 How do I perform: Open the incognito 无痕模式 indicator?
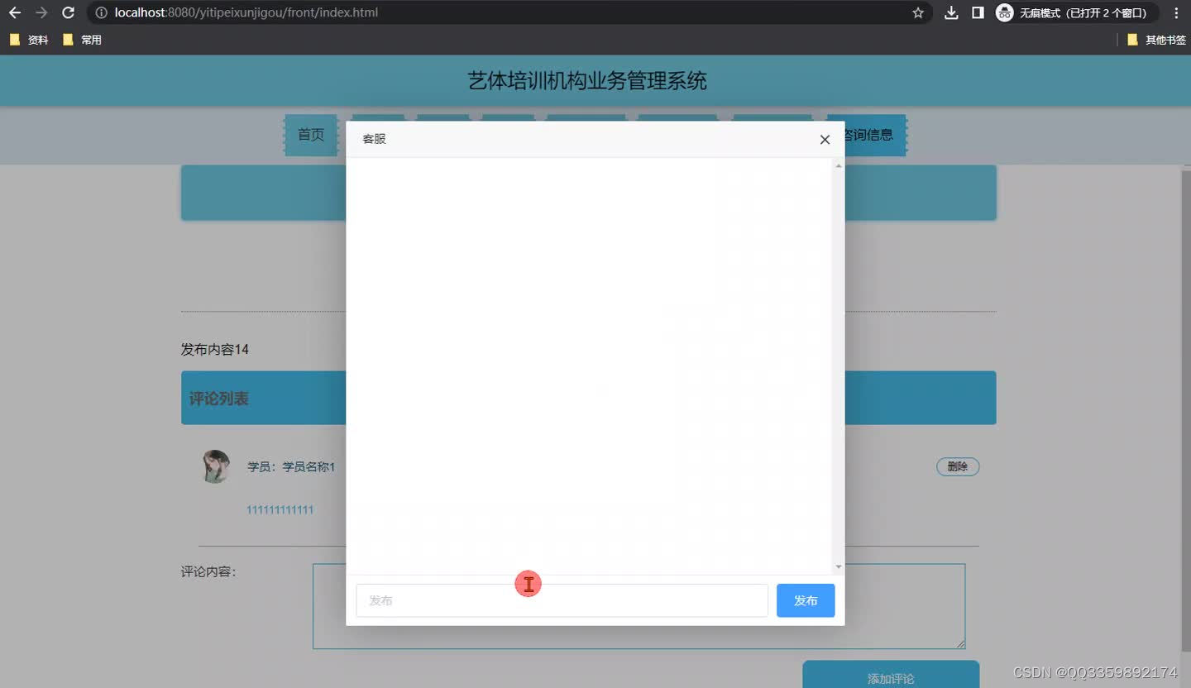click(x=1075, y=12)
